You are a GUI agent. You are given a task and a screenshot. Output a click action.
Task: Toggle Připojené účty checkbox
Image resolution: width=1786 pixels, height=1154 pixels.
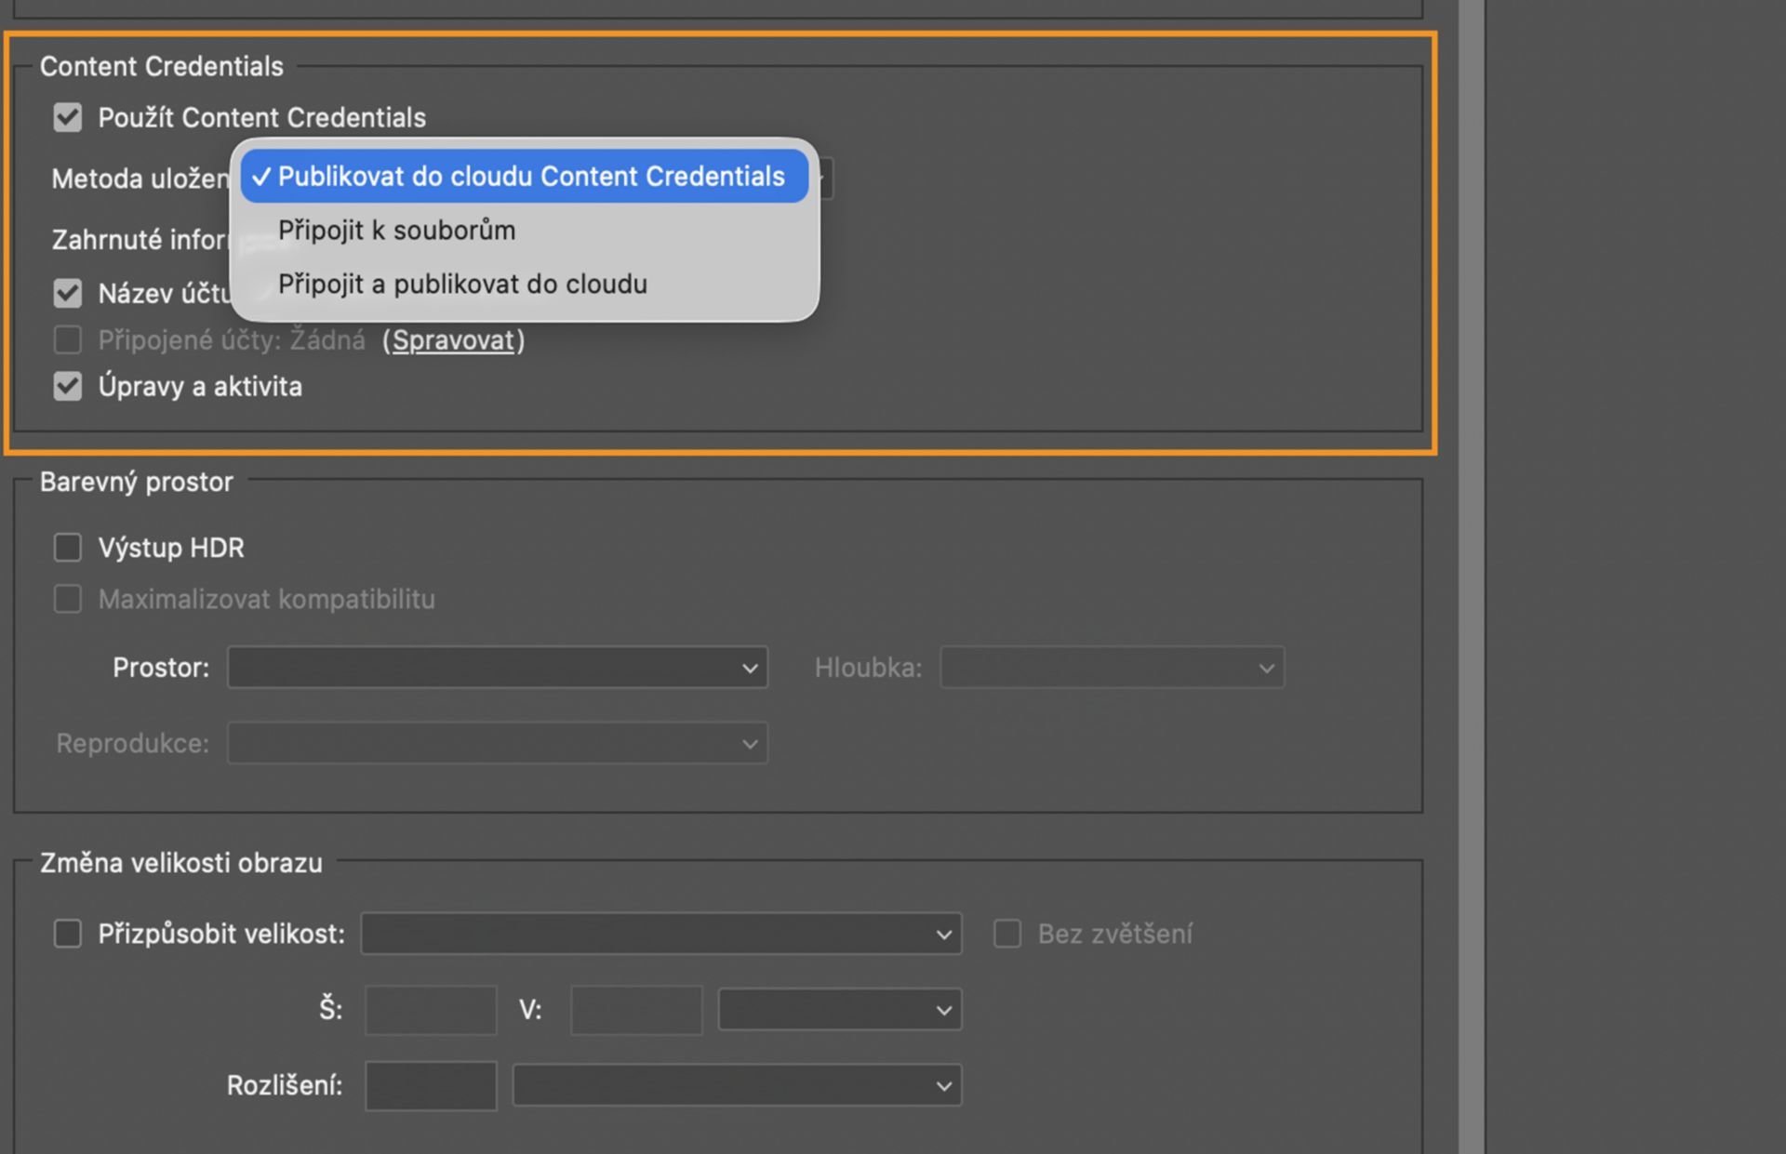pyautogui.click(x=68, y=340)
